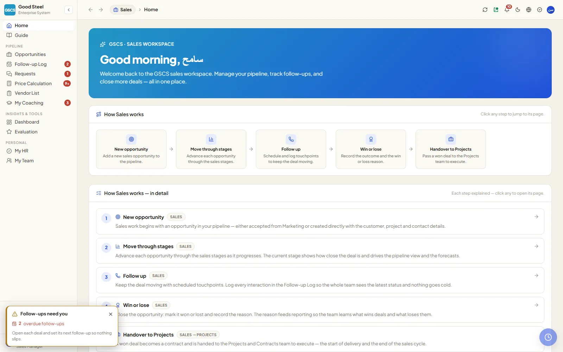563x352 pixels.
Task: Open the floating clock button
Action: (548, 337)
